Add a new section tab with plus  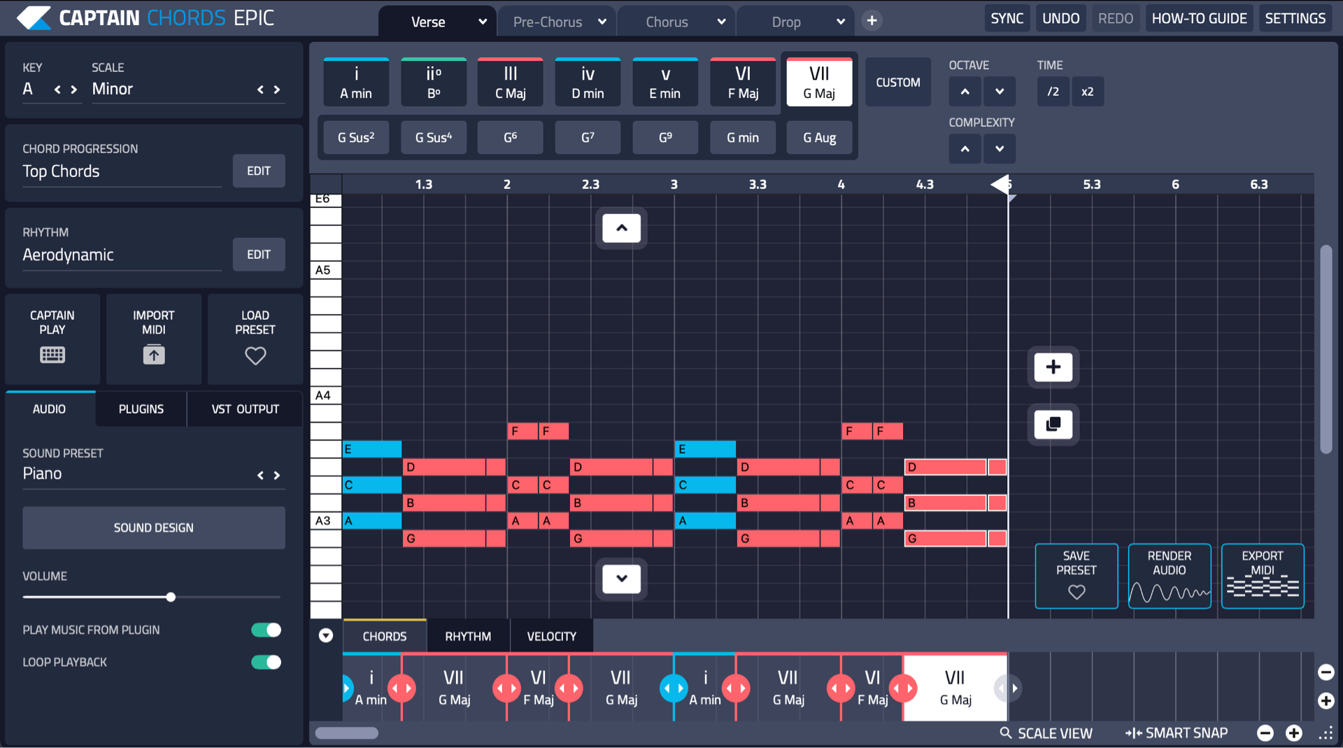pos(872,21)
